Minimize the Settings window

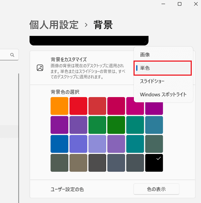[x=163, y=4]
